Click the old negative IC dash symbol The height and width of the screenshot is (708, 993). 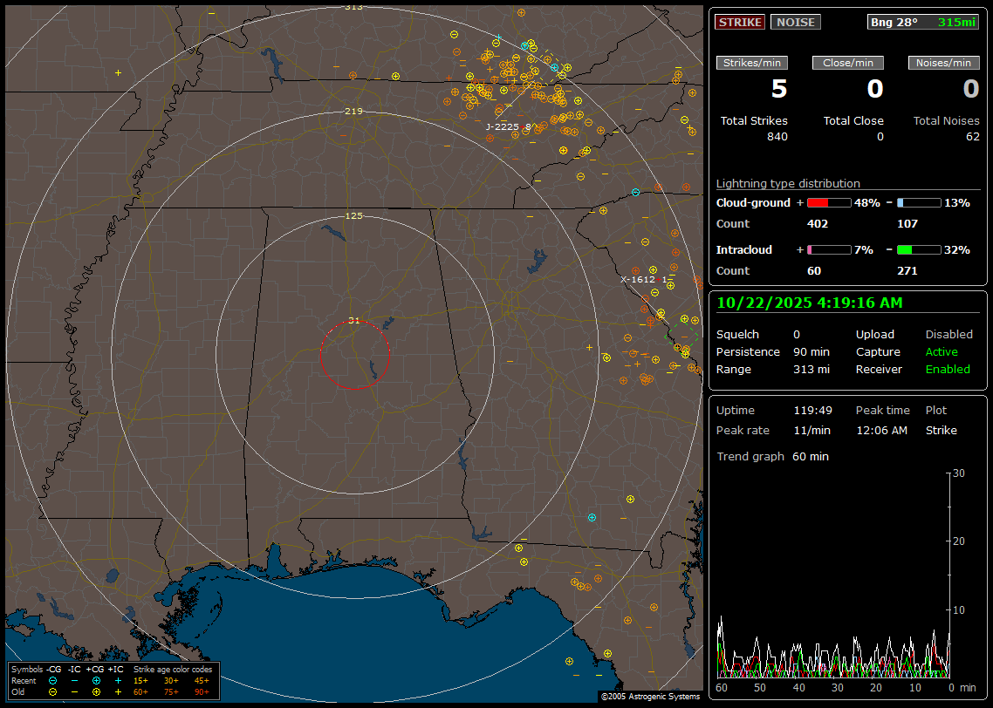coord(74,691)
